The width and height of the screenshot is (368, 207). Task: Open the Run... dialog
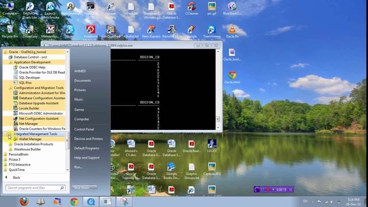coord(78,167)
